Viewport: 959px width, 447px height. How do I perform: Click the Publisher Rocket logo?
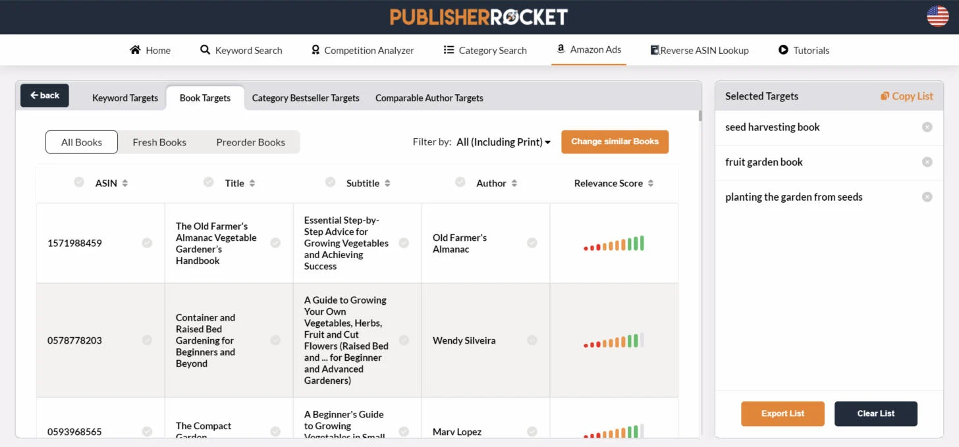[479, 17]
